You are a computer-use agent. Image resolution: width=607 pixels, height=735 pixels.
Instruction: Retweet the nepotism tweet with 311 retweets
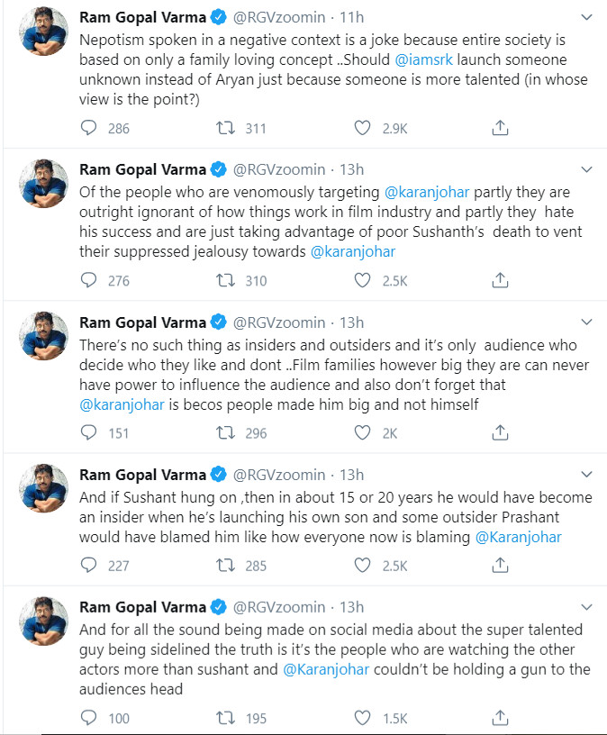click(225, 128)
